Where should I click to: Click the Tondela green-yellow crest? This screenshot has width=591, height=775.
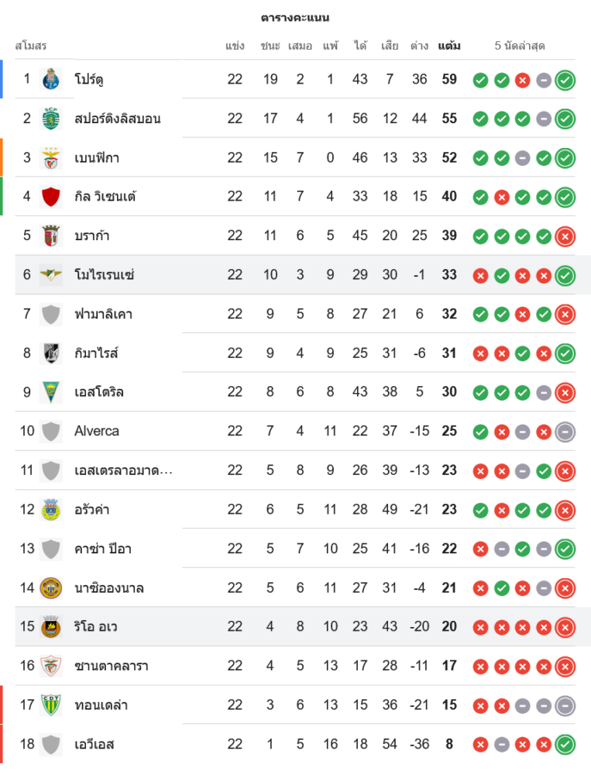pos(51,704)
